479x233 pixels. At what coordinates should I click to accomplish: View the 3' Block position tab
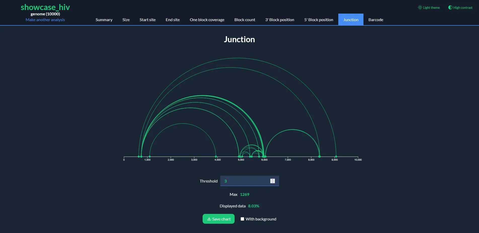279,20
